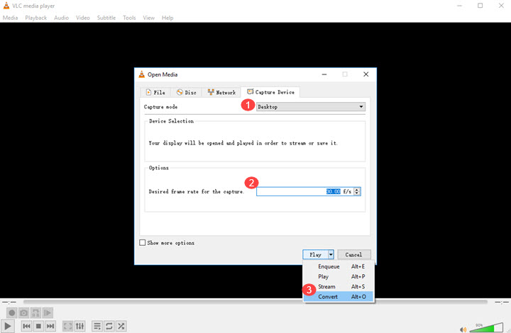This screenshot has width=511, height=333.
Task: Choose Play Alt+P from dropdown menu
Action: (339, 276)
